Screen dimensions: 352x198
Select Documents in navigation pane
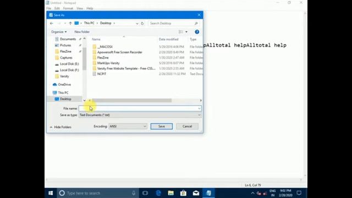click(x=68, y=39)
